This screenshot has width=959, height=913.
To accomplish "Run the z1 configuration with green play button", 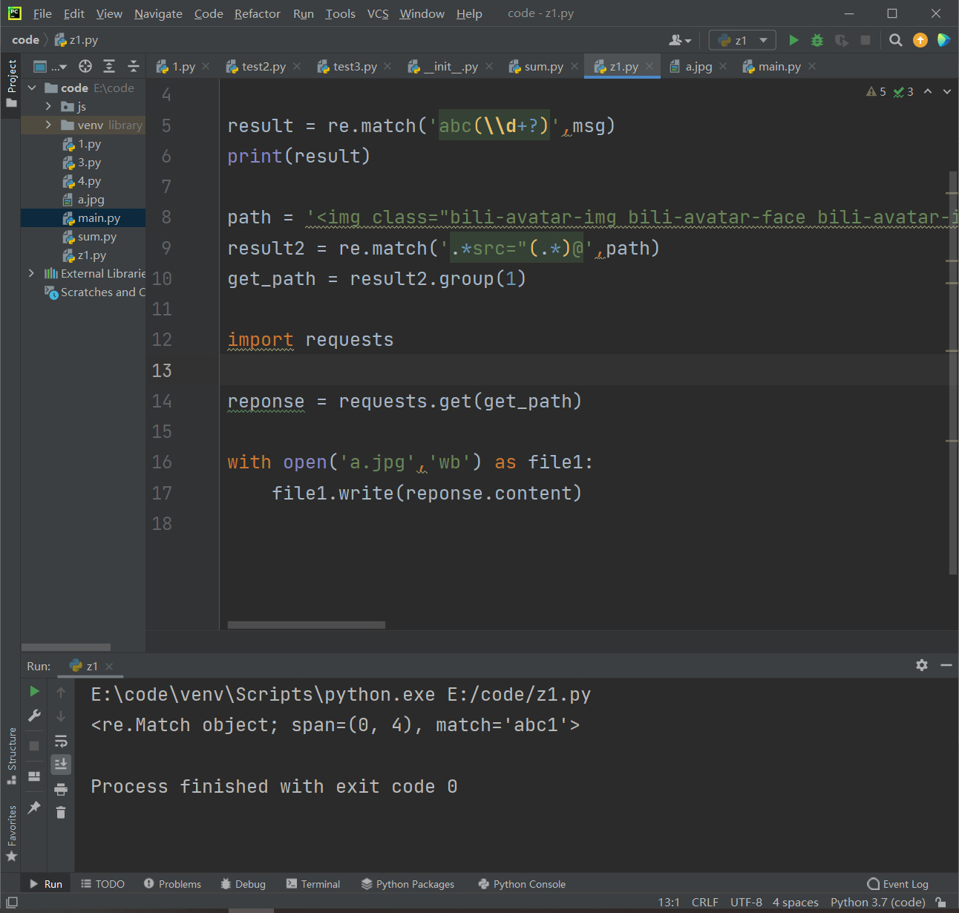I will click(x=793, y=40).
